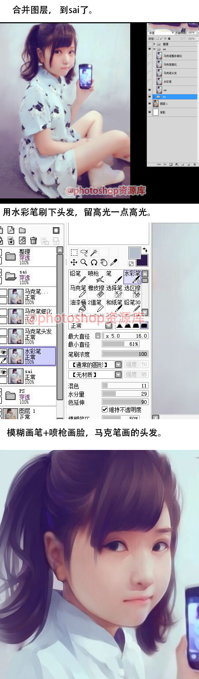Show the 马克笔头发 layer in SAI

coord(3,333)
